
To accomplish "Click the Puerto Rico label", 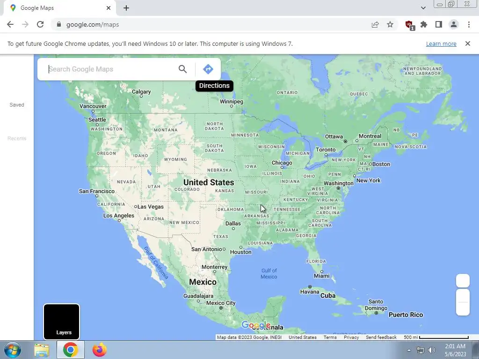I will [406, 315].
